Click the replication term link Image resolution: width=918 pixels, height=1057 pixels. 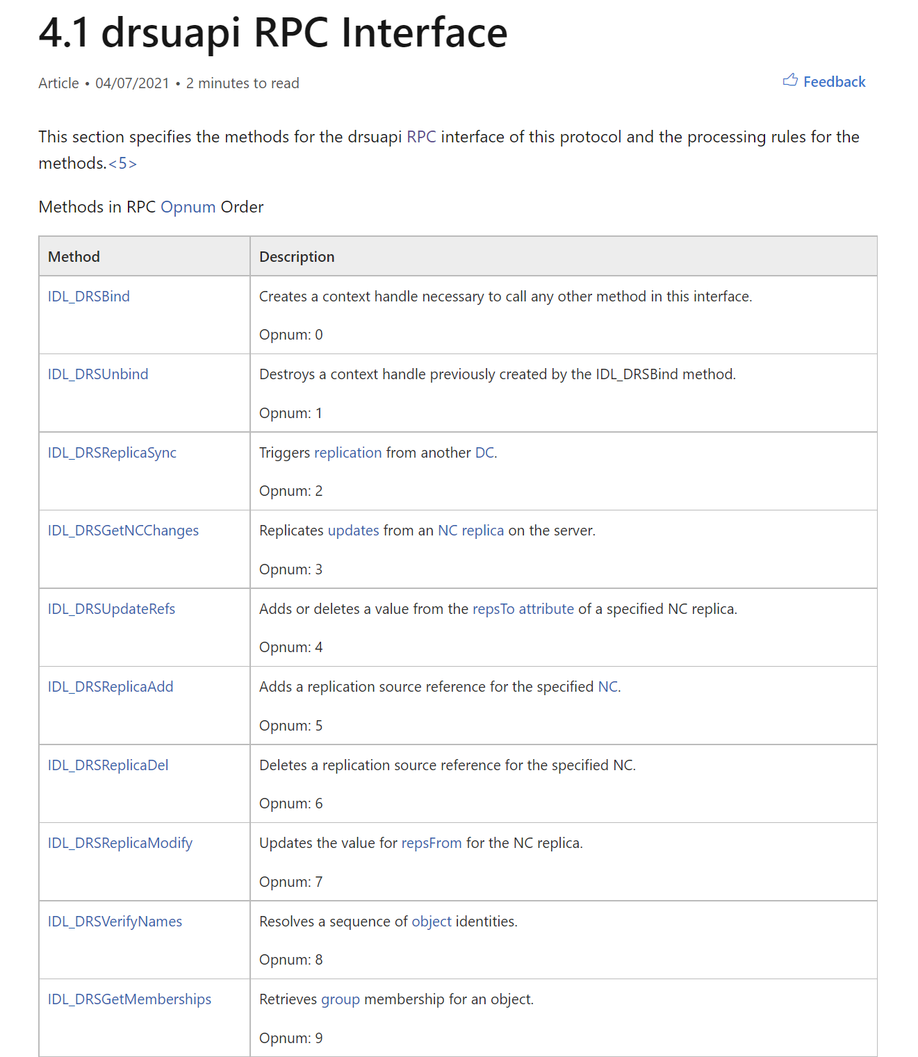click(348, 453)
